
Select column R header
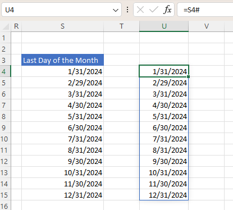(16, 26)
